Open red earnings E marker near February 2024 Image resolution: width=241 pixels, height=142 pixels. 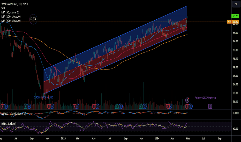coord(168,106)
